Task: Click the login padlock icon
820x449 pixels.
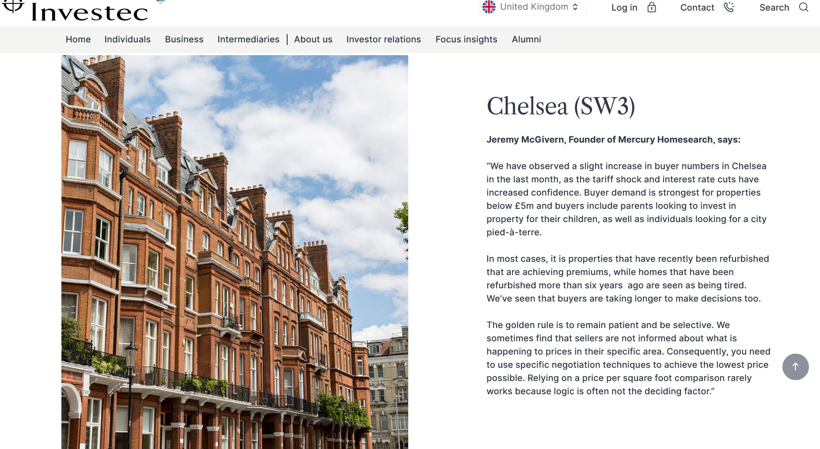Action: pos(652,7)
